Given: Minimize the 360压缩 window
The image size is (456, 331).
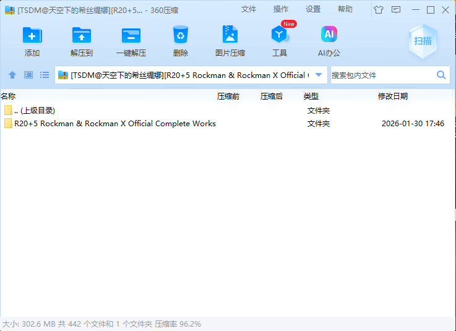Looking at the screenshot, I should (x=416, y=10).
